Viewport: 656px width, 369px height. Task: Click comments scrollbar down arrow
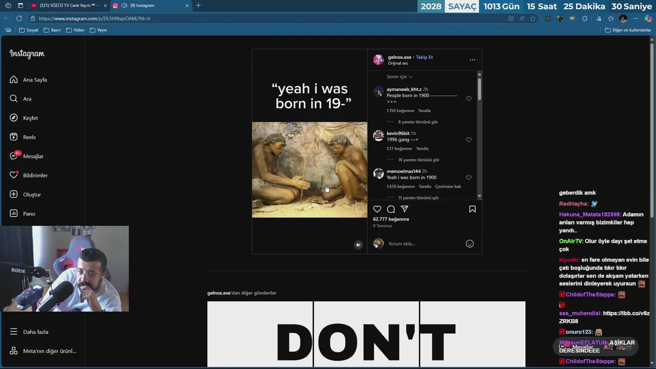point(480,196)
